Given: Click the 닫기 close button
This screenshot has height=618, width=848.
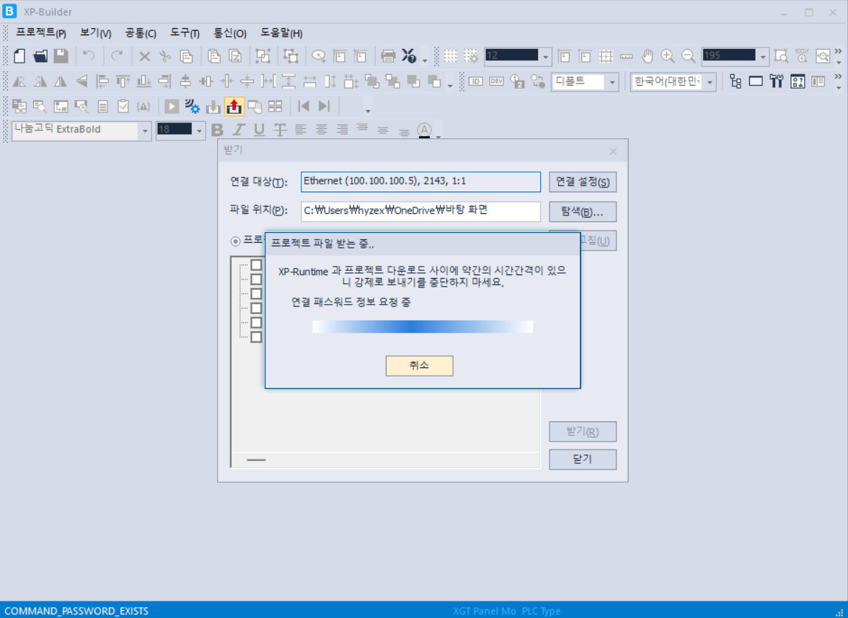Looking at the screenshot, I should 583,460.
